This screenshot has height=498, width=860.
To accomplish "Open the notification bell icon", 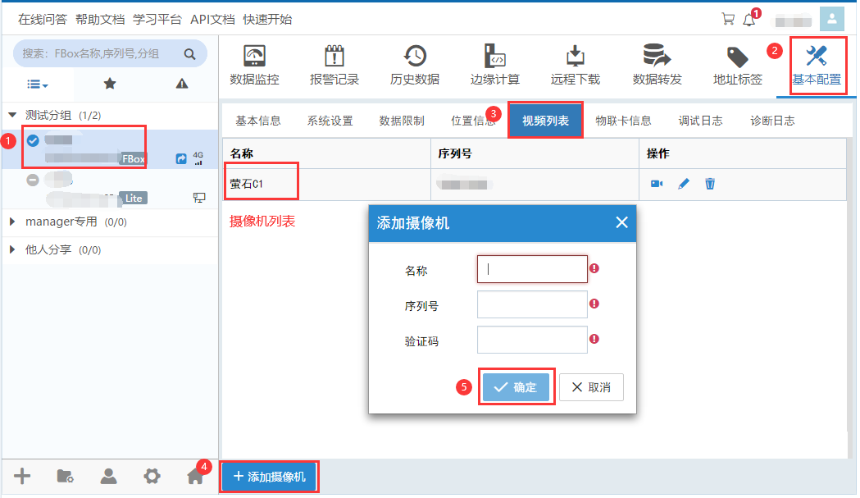I will point(749,20).
